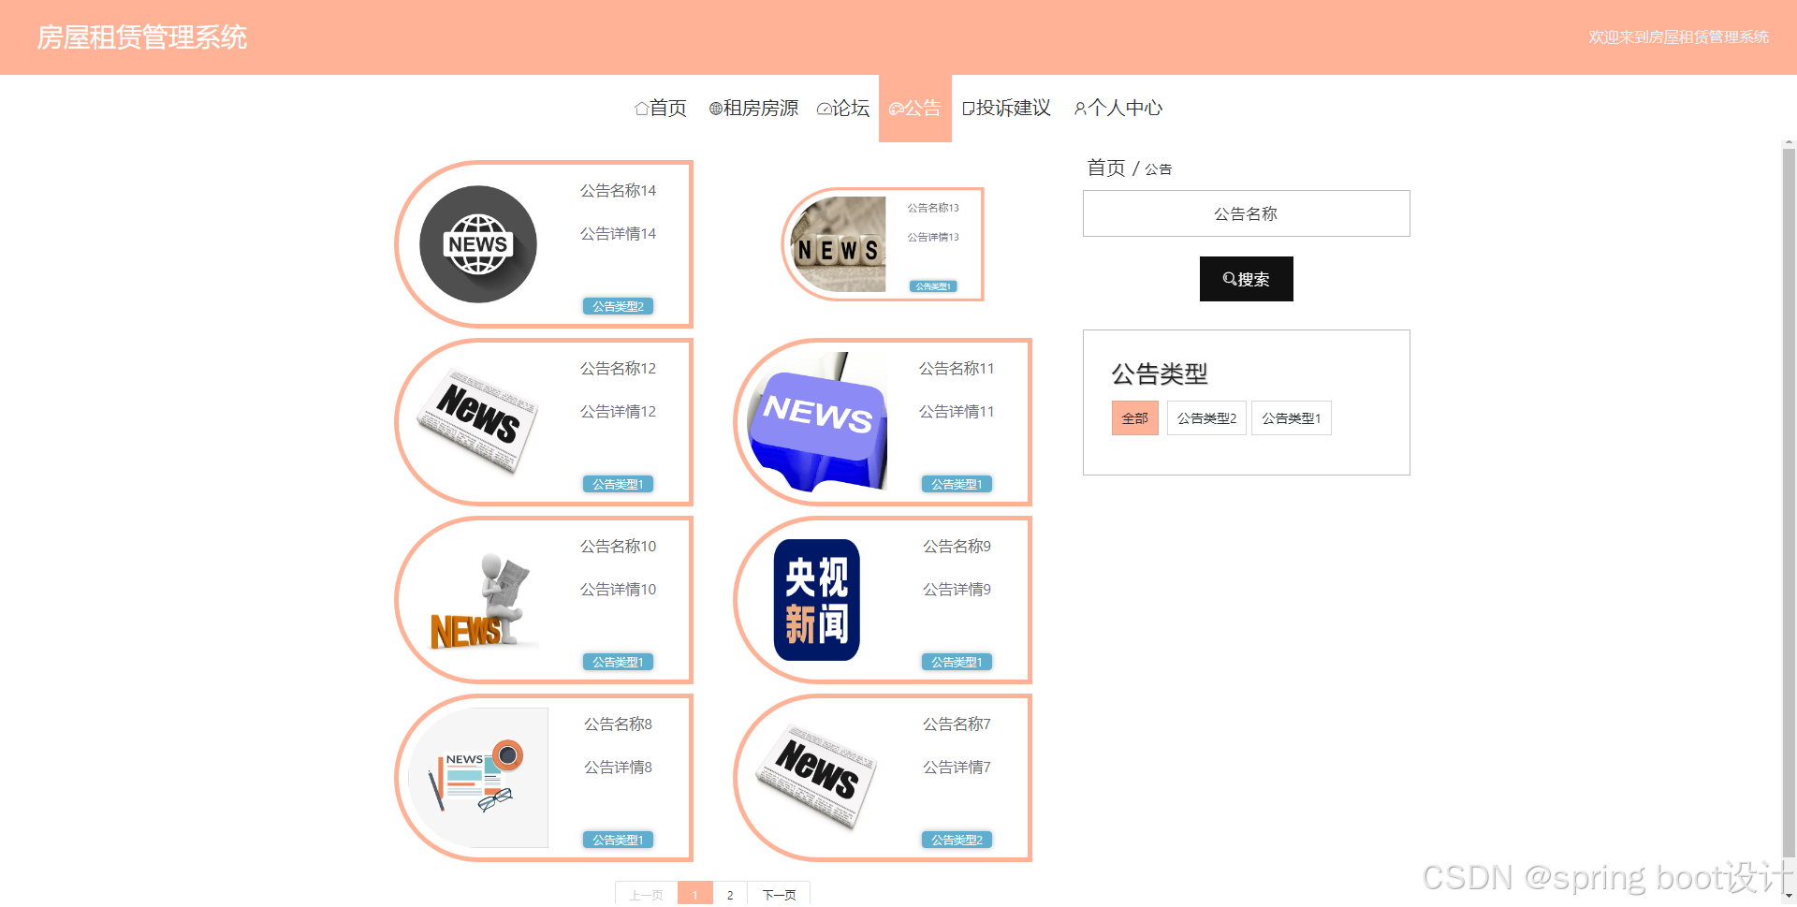
Task: Click the 搜索 search button
Action: [x=1246, y=279]
